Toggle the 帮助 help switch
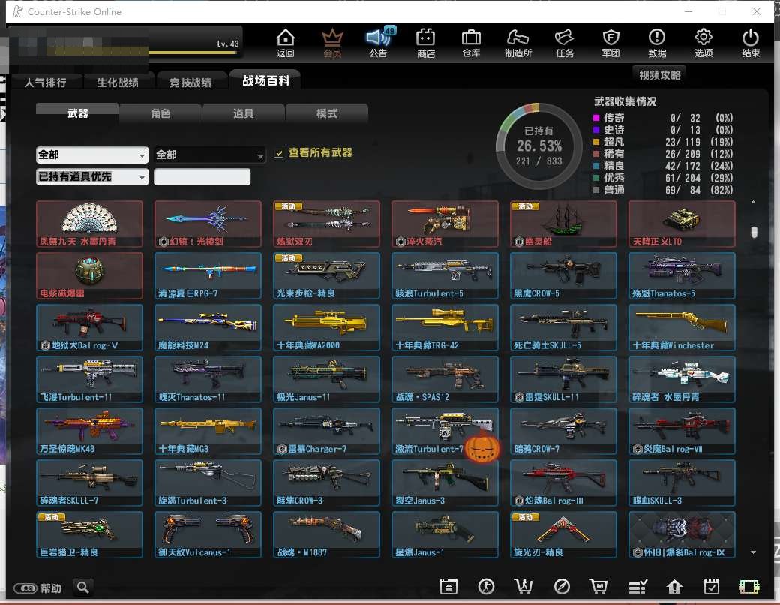Image resolution: width=780 pixels, height=605 pixels. coord(25,588)
